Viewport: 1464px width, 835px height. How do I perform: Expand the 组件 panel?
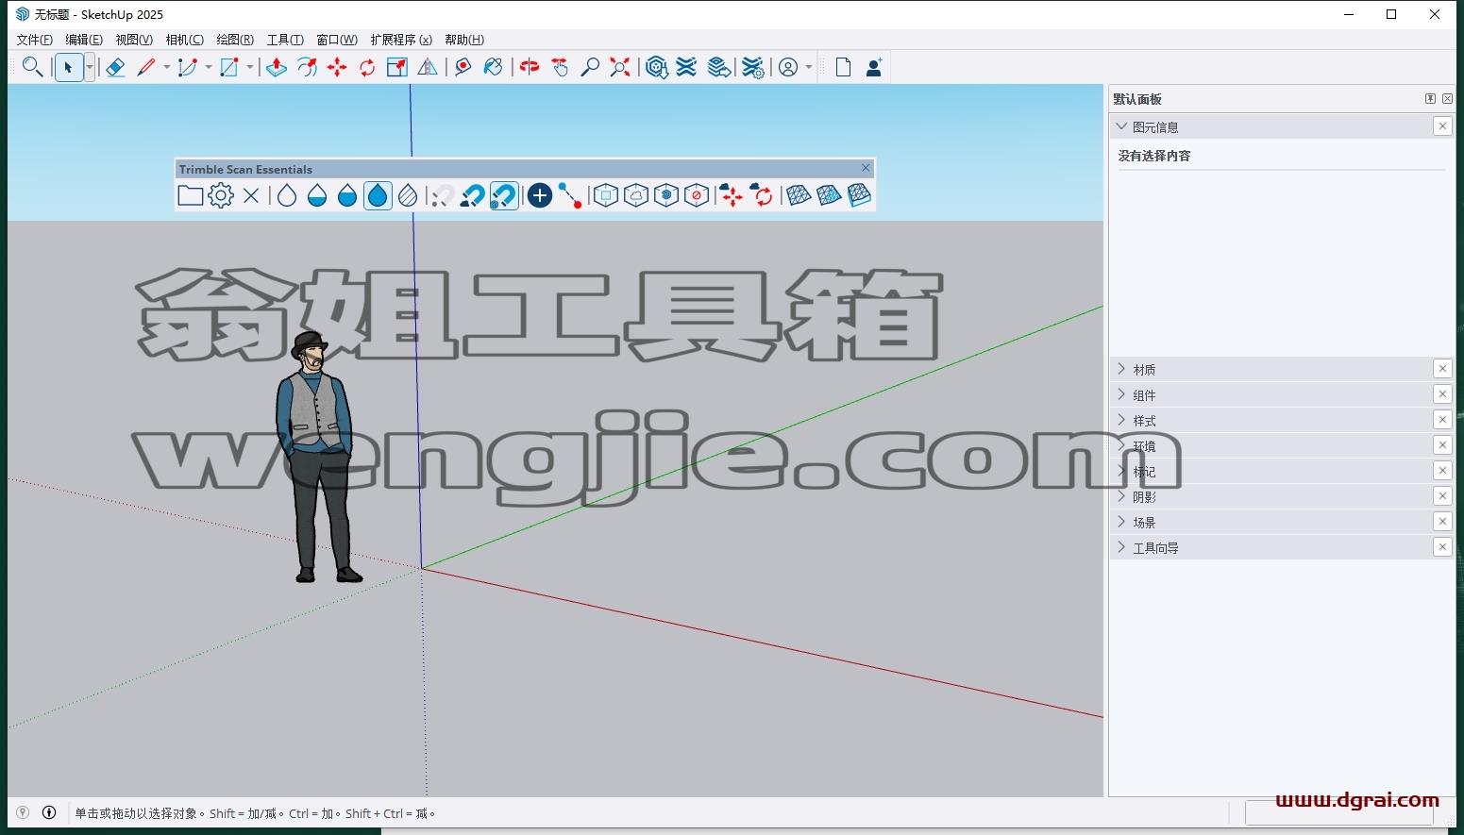[1121, 394]
